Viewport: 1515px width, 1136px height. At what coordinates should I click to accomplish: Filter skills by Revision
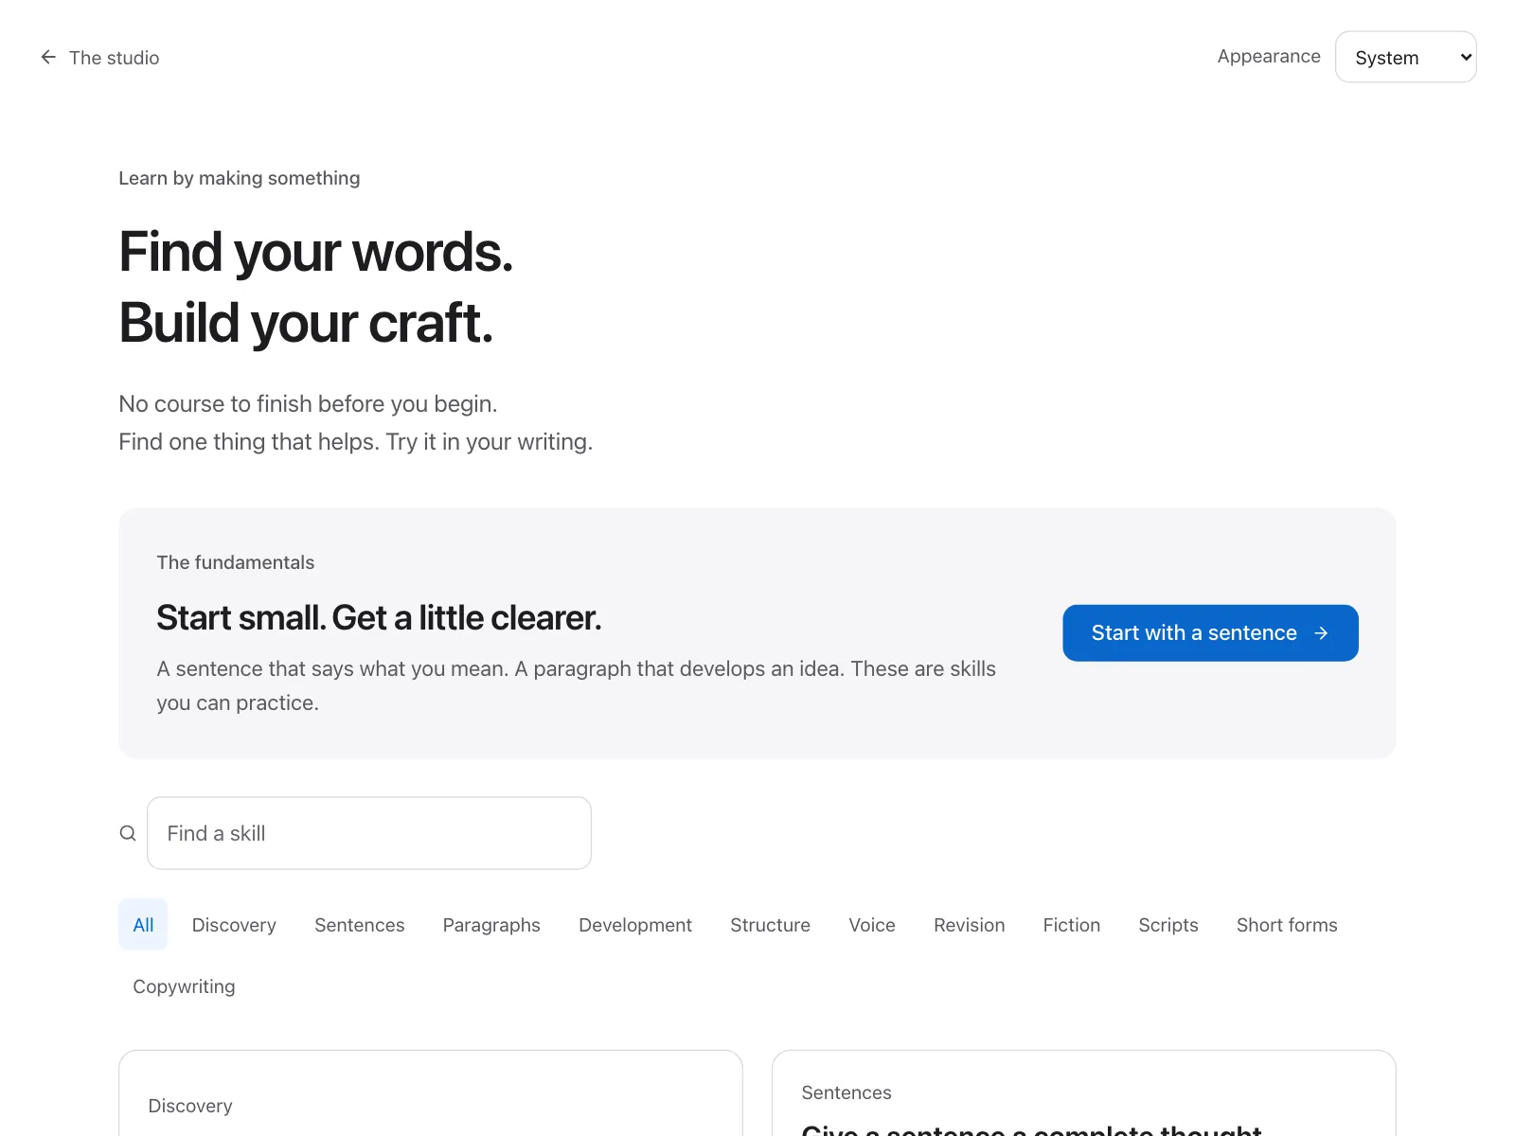point(970,925)
